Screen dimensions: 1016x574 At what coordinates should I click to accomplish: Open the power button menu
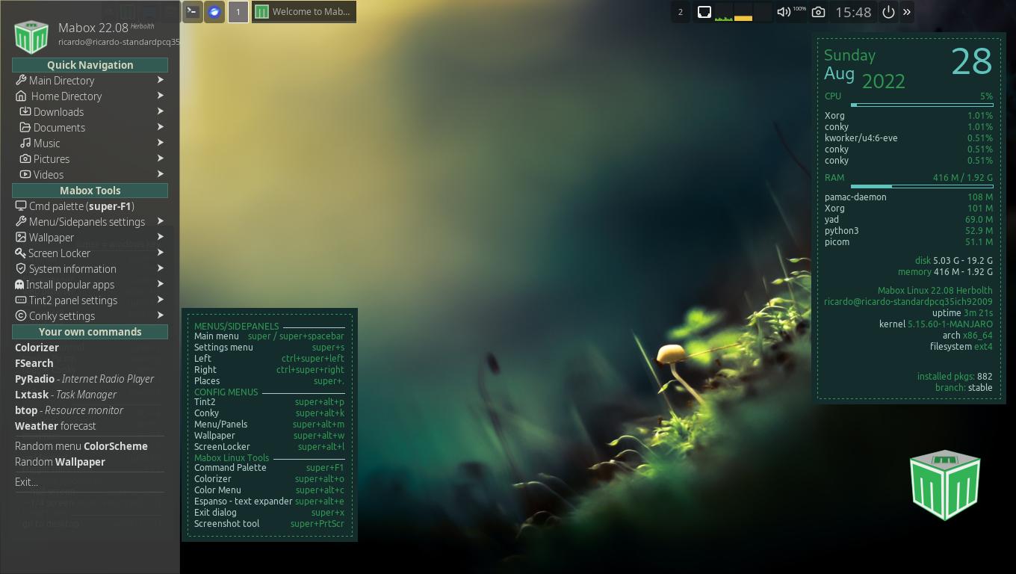tap(888, 12)
